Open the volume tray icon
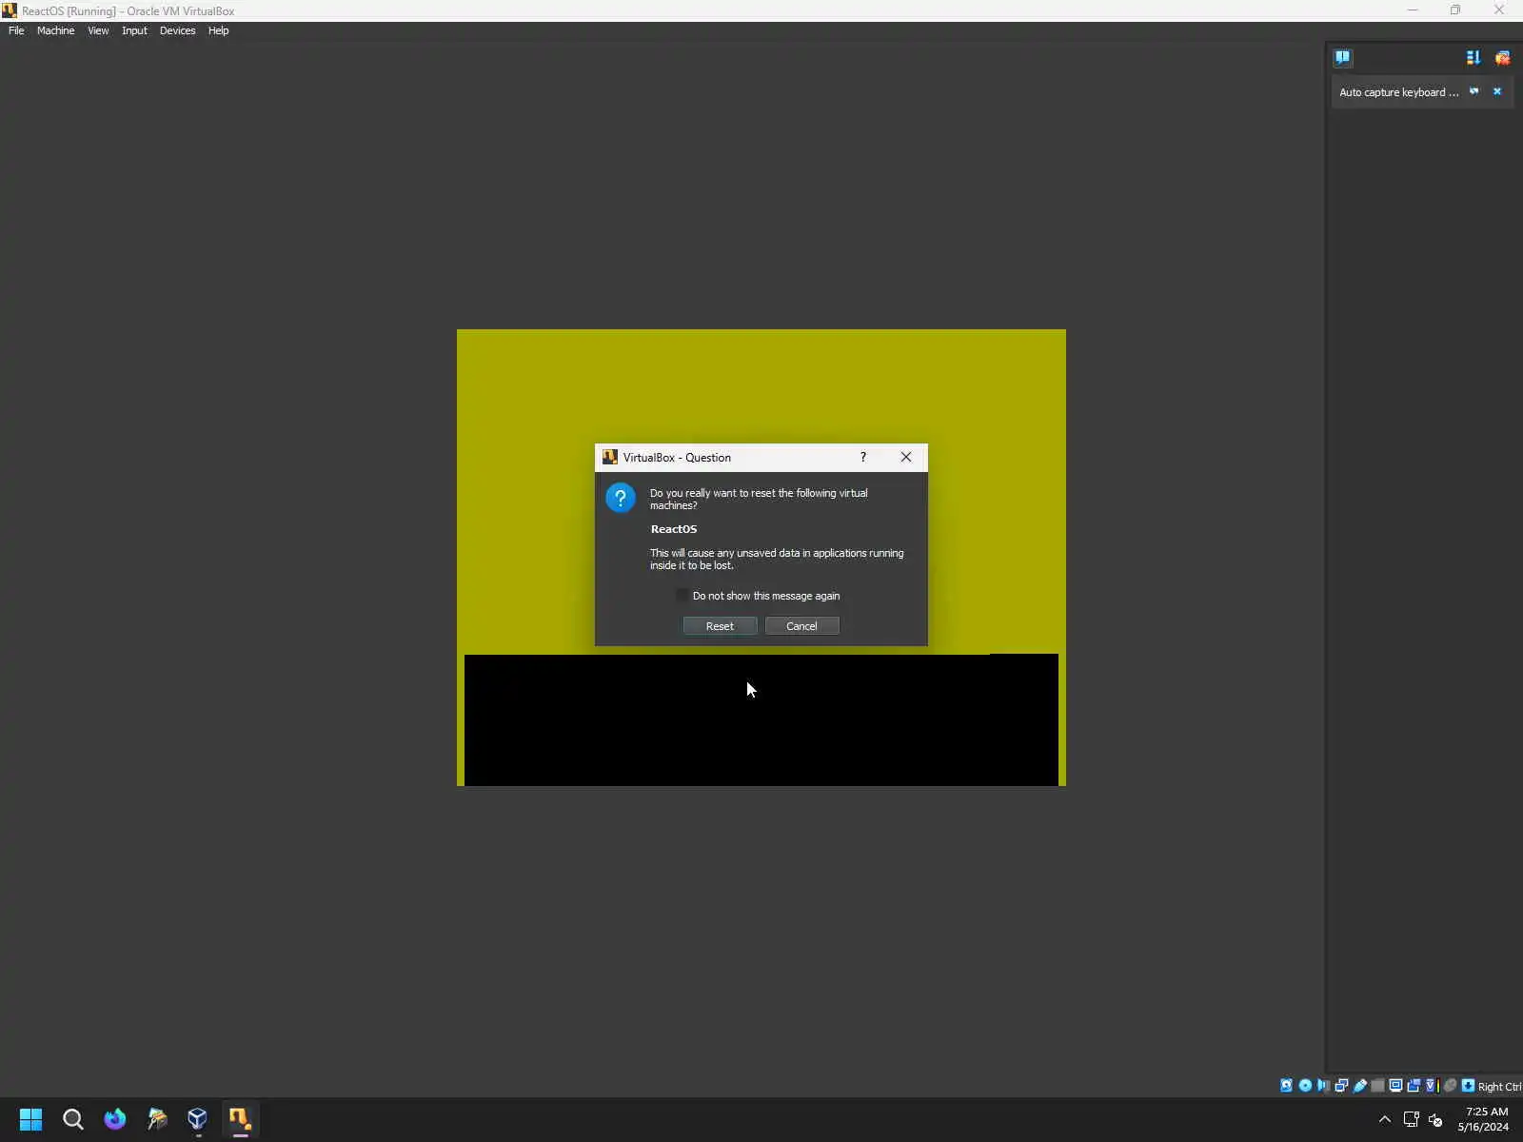Image resolution: width=1523 pixels, height=1142 pixels. [x=1435, y=1119]
